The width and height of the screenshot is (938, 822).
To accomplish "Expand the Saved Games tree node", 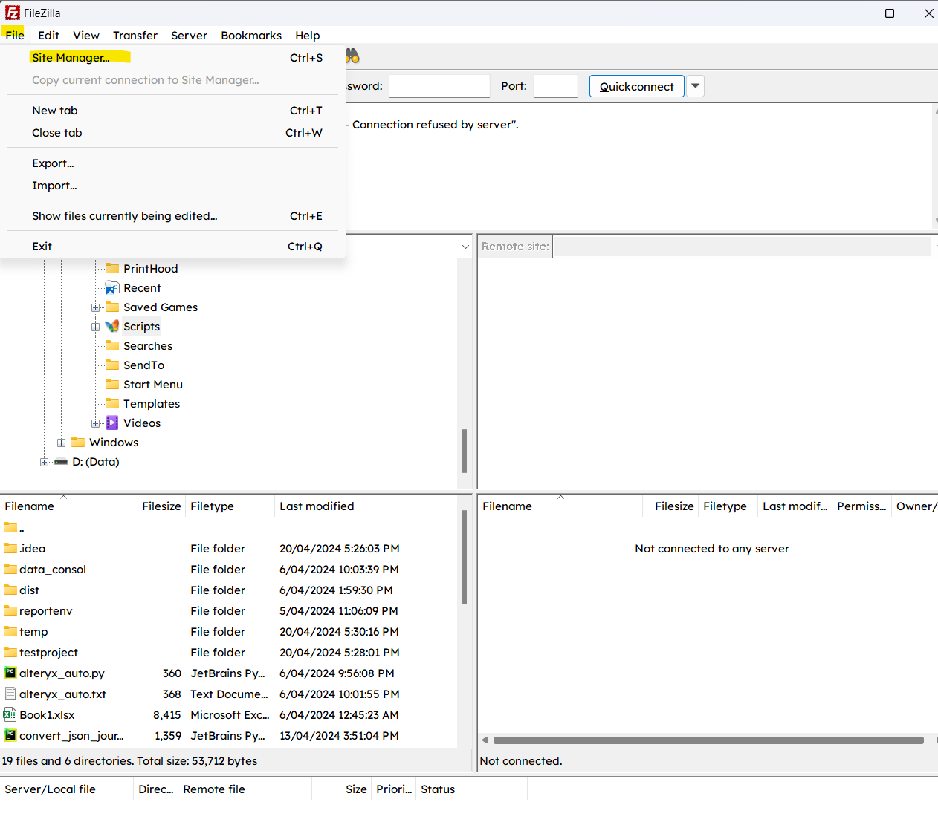I will 95,307.
